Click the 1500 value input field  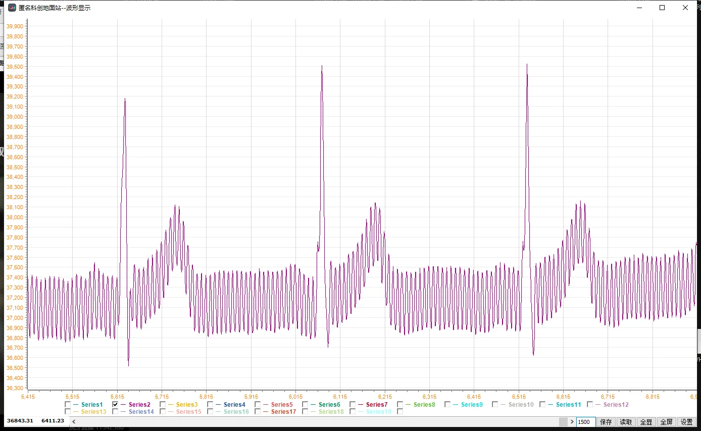tap(586, 422)
